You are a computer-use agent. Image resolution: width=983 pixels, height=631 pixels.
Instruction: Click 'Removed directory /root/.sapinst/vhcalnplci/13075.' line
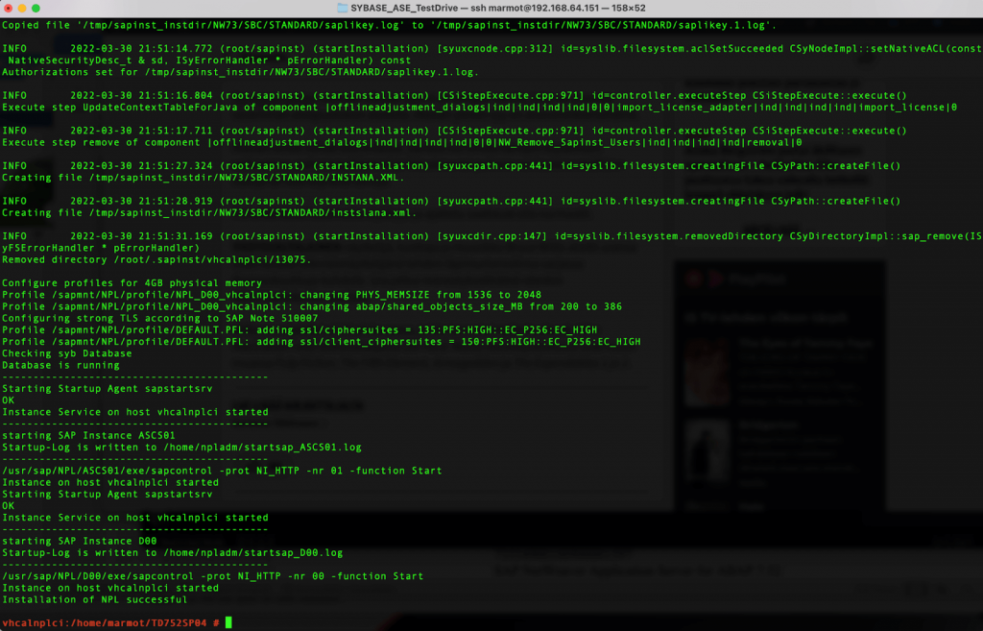156,259
